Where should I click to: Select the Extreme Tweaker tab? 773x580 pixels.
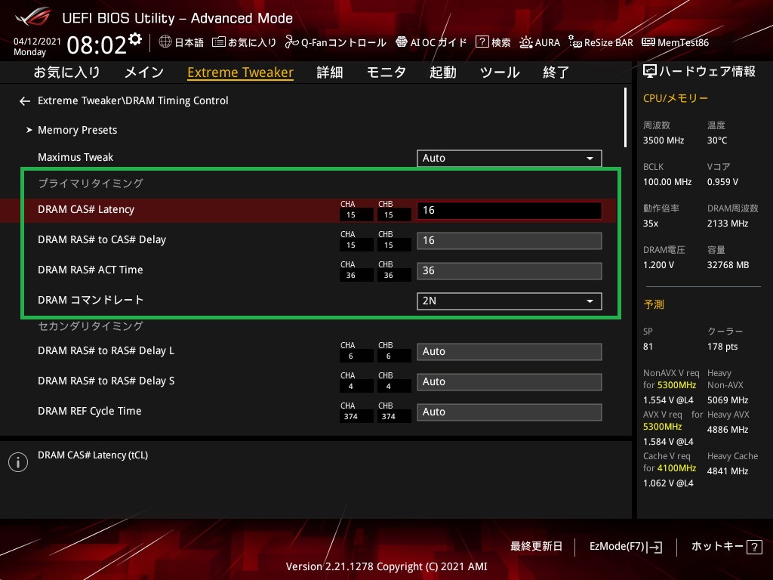point(241,72)
